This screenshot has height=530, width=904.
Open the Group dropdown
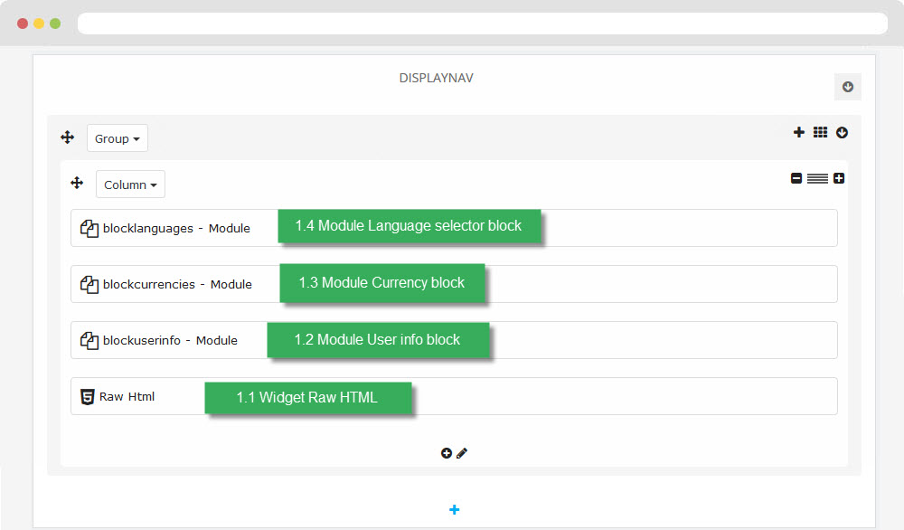tap(117, 138)
